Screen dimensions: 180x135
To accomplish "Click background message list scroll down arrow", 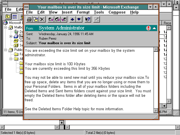I will (x=169, y=101).
